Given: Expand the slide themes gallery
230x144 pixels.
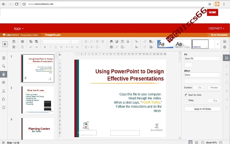Looking at the screenshot, I should [x=217, y=44].
